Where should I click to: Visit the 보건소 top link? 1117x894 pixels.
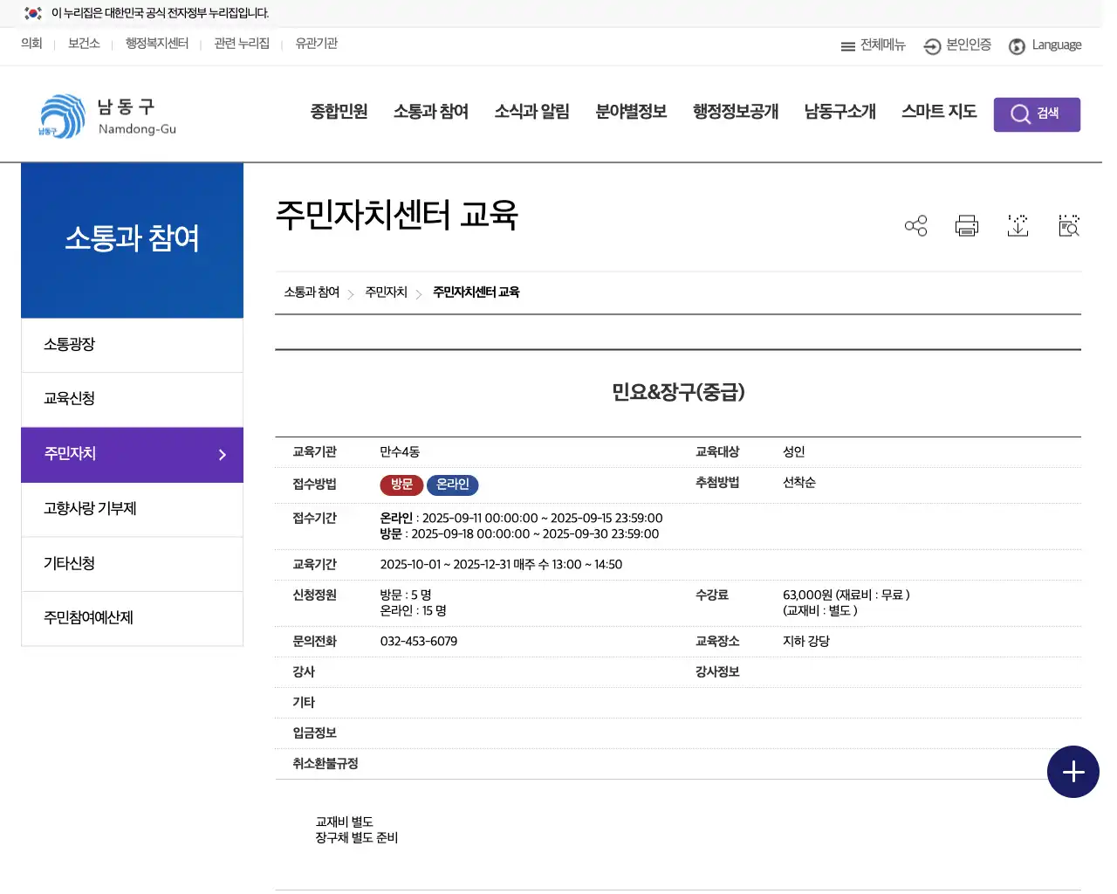tap(83, 43)
